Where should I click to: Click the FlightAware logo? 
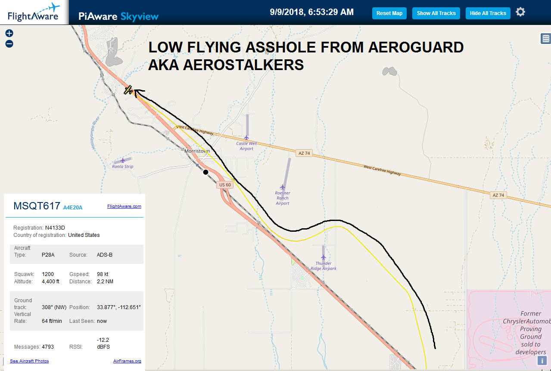33,12
